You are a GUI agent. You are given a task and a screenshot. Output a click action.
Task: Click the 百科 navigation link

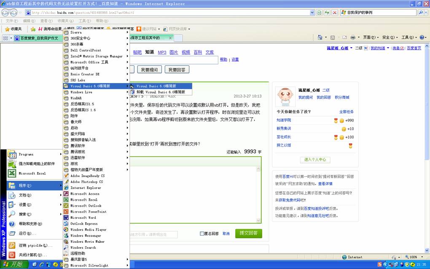pyautogui.click(x=198, y=52)
